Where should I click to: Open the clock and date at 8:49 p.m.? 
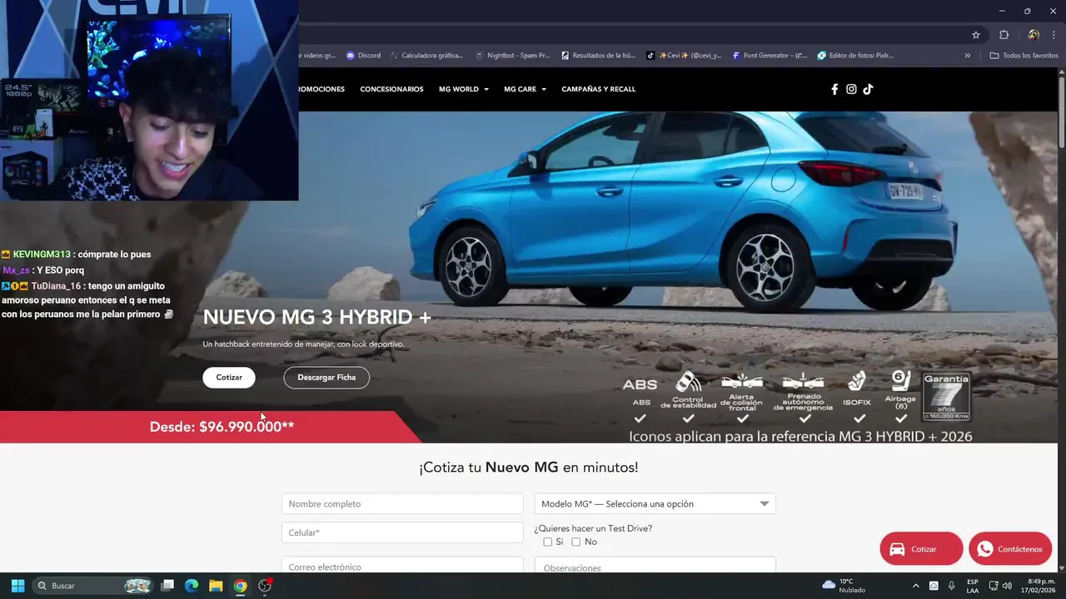point(1039,586)
